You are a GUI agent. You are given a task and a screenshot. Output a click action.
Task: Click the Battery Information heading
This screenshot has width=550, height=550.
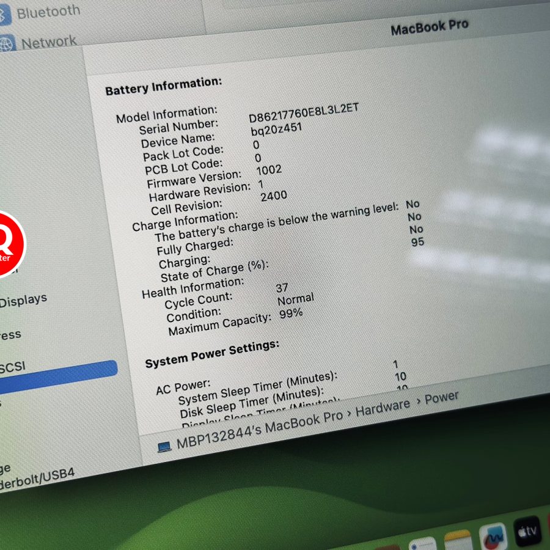coord(163,86)
